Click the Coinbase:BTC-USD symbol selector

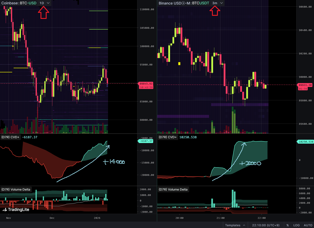pos(19,3)
